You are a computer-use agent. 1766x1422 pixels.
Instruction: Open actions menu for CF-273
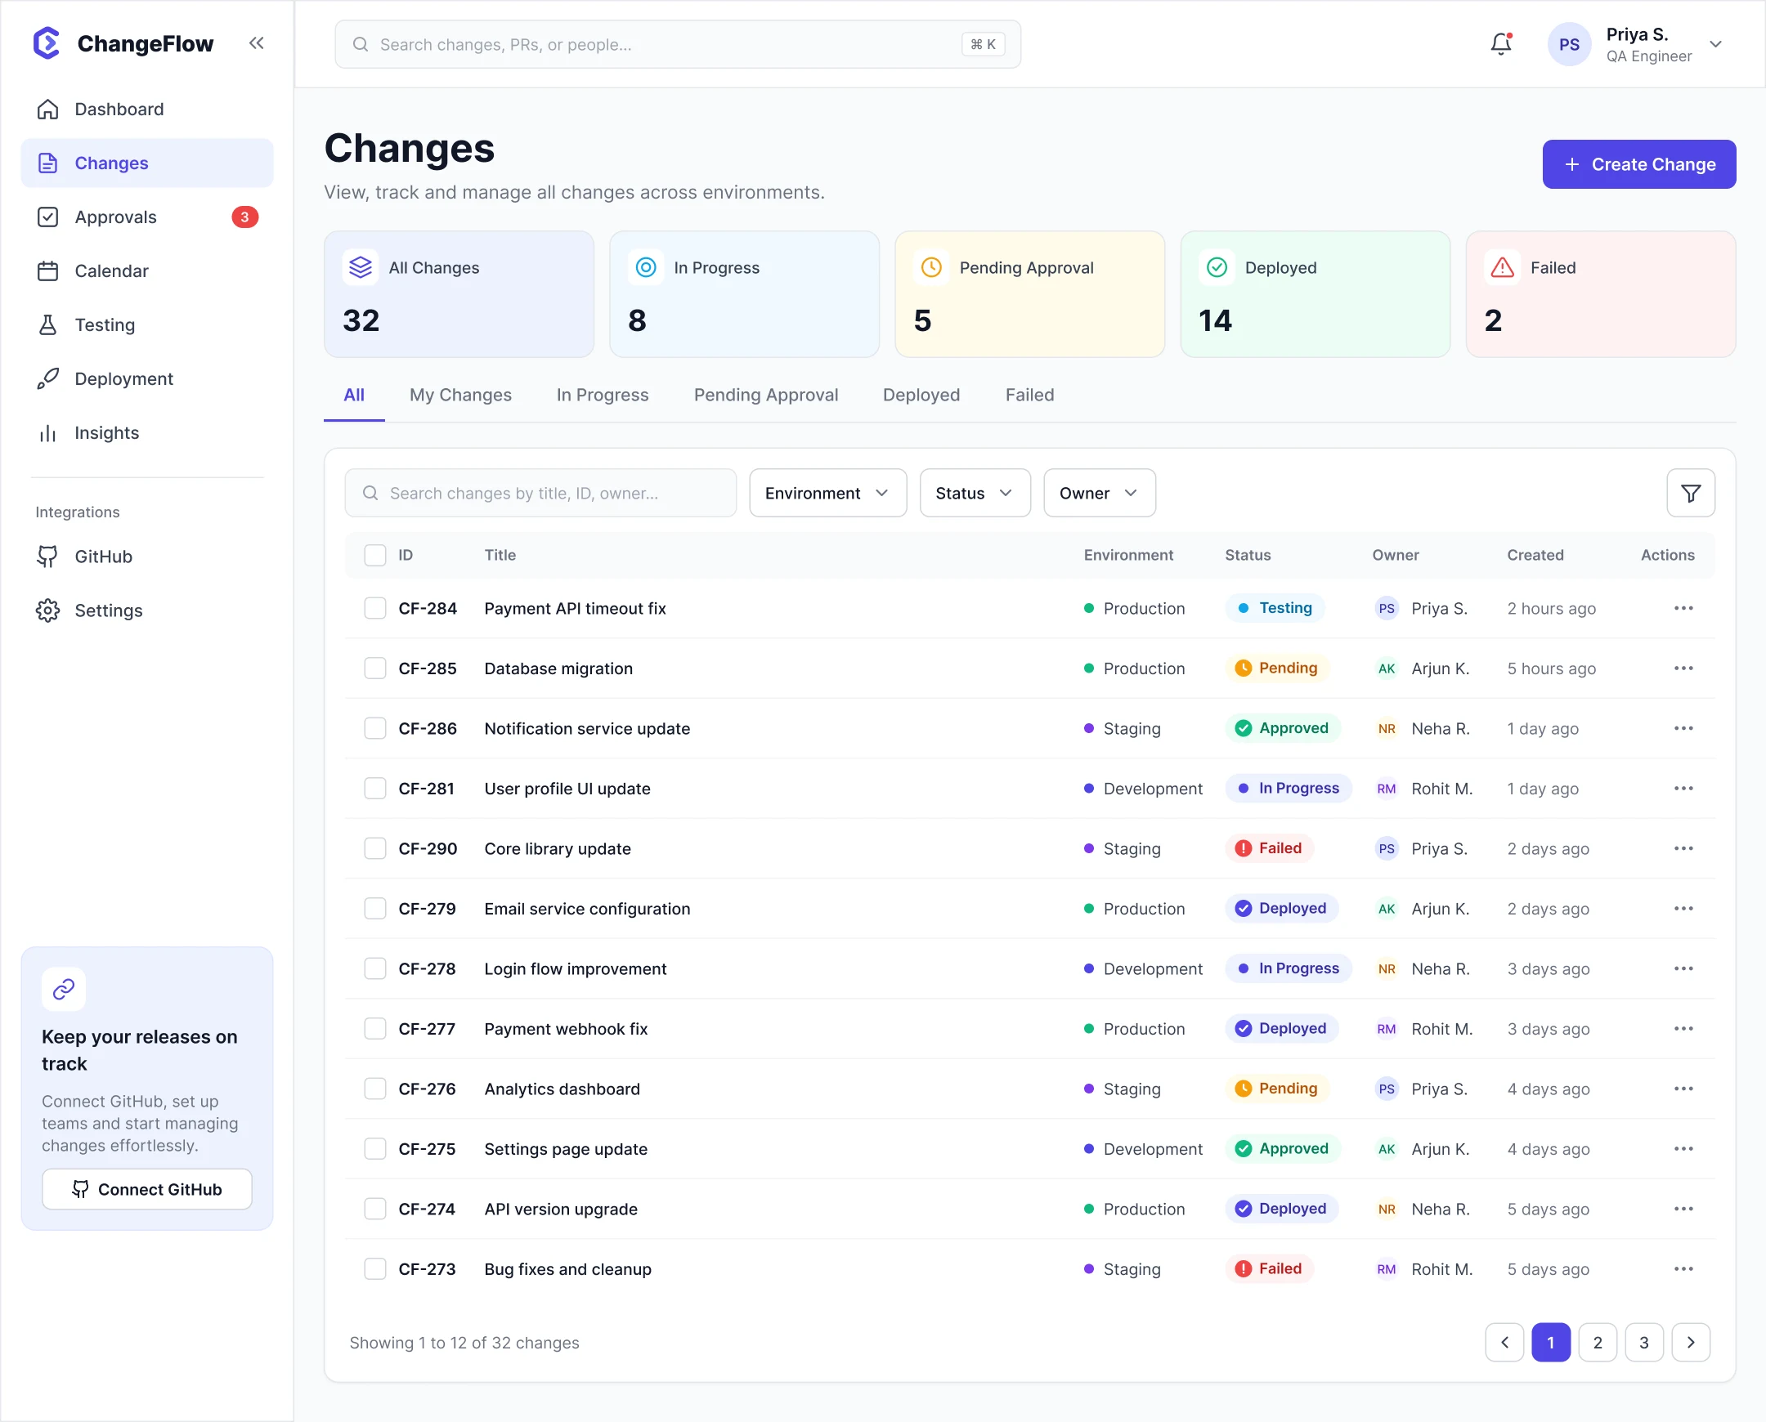[1683, 1269]
